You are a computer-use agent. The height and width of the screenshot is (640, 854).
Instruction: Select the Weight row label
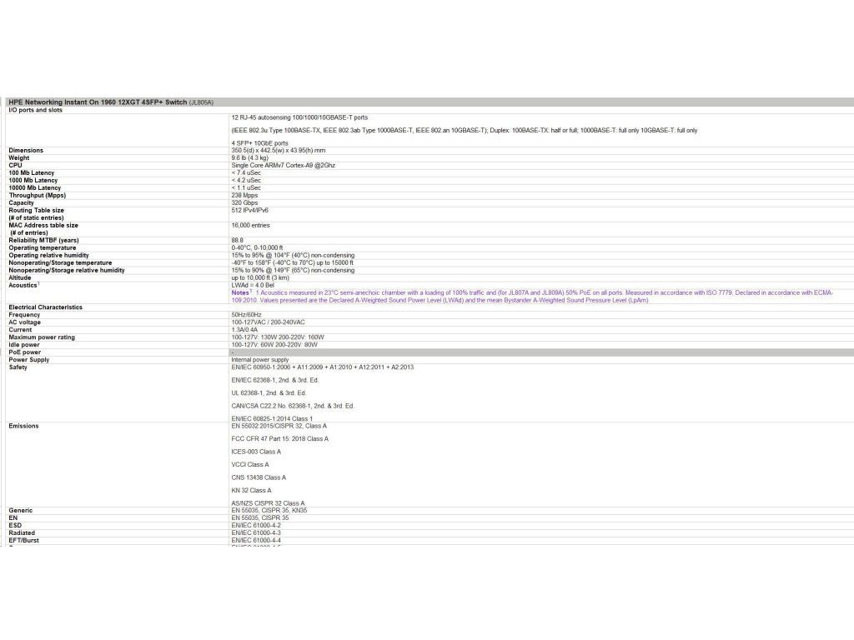click(x=19, y=157)
